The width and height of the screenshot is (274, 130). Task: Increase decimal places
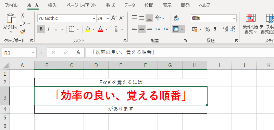pyautogui.click(x=225, y=29)
